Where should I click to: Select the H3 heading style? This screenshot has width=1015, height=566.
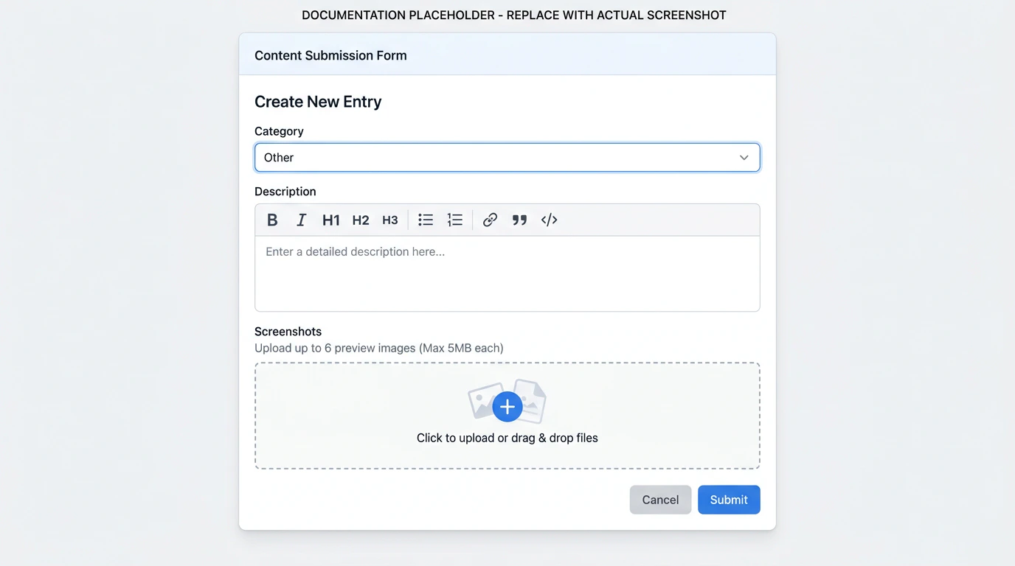pos(389,219)
